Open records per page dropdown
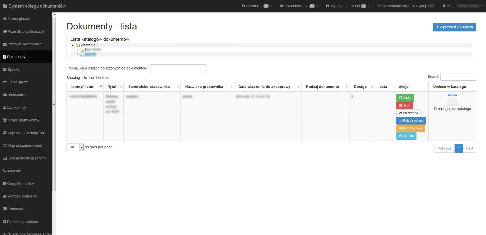The width and height of the screenshot is (486, 235). [x=81, y=147]
